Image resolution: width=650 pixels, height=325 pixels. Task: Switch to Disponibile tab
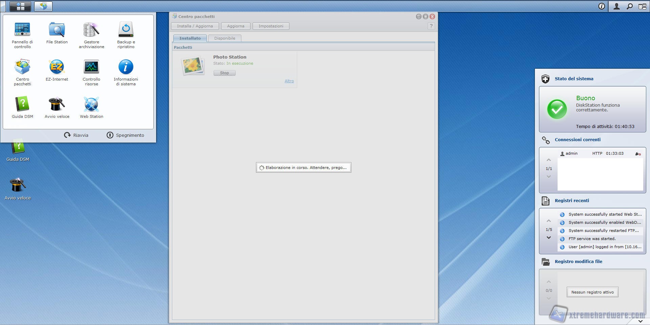[x=224, y=38]
